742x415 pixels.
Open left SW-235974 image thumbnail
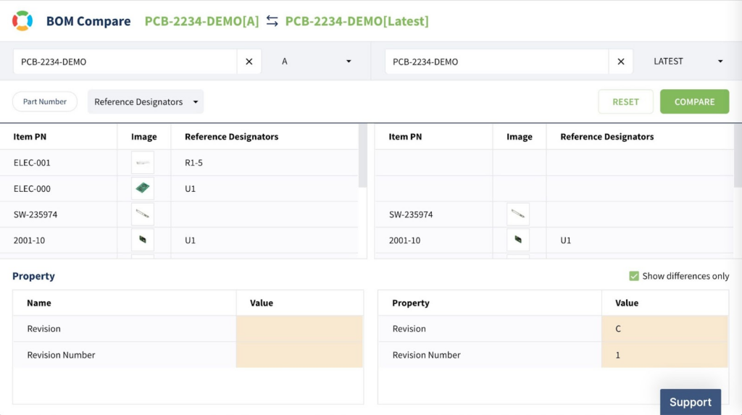point(143,214)
